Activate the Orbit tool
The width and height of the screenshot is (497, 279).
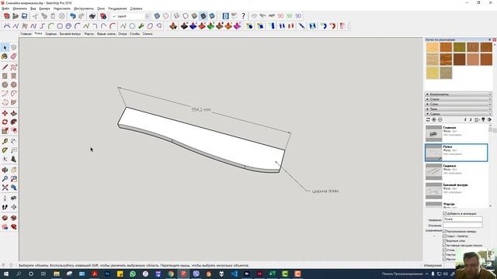5,170
